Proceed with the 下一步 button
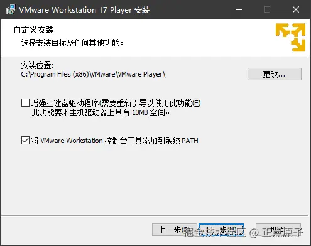The image size is (311, 246). coord(221,230)
